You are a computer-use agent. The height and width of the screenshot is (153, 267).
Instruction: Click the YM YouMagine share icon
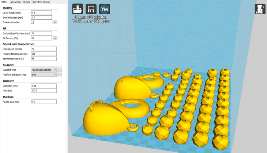104,9
